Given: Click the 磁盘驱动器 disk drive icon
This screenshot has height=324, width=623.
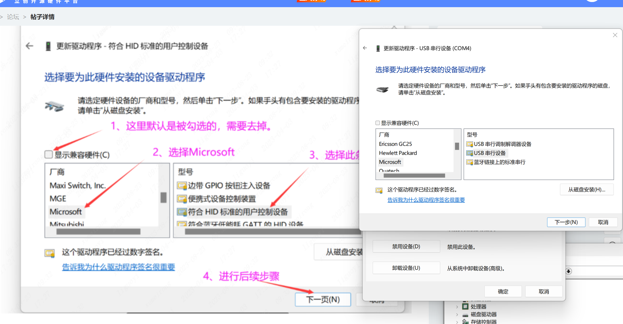Looking at the screenshot, I should pos(465,315).
